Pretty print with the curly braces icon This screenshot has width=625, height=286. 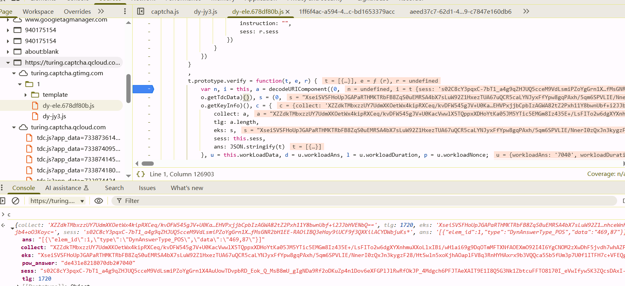(140, 174)
